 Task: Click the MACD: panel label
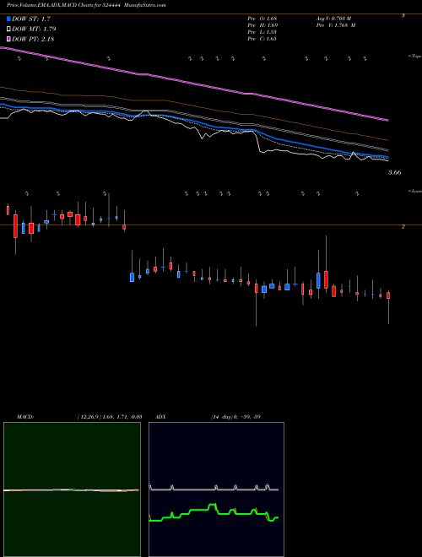coord(25,417)
